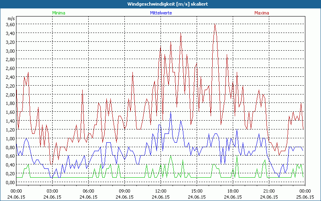The height and width of the screenshot is (201, 321).
Task: Click the m/s unit label on the y-axis
Action: [10, 18]
